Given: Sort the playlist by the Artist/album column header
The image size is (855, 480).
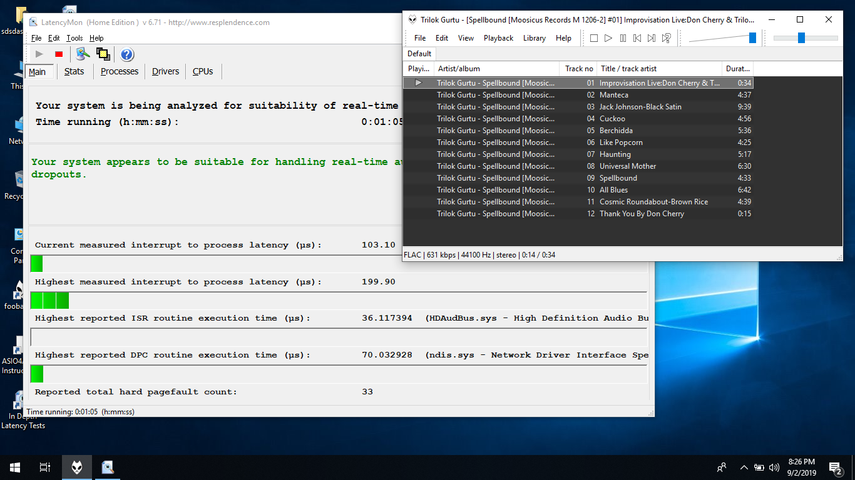Looking at the screenshot, I should (497, 69).
